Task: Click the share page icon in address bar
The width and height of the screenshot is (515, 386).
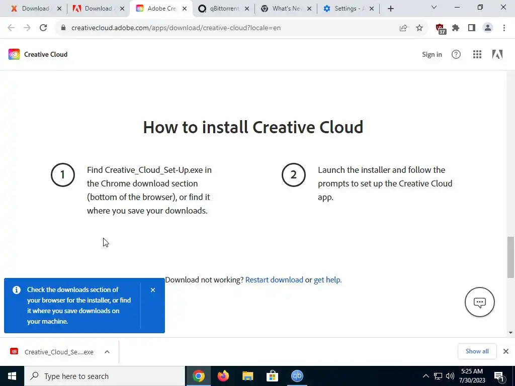Action: (403, 28)
